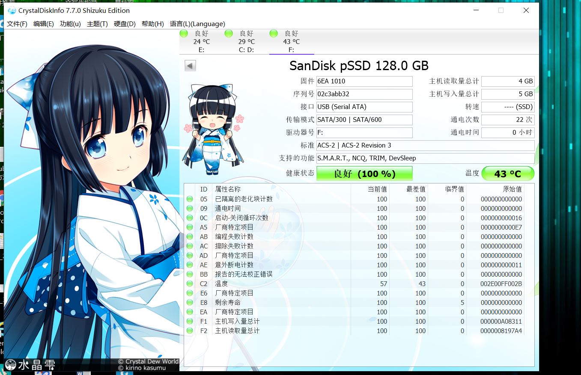Select the status orb in row A5
The height and width of the screenshot is (375, 581).
(190, 227)
